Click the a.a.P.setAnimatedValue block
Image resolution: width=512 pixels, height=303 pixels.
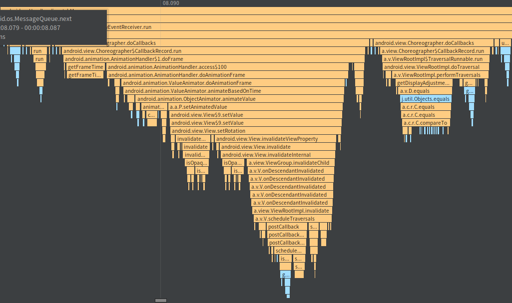pos(256,107)
